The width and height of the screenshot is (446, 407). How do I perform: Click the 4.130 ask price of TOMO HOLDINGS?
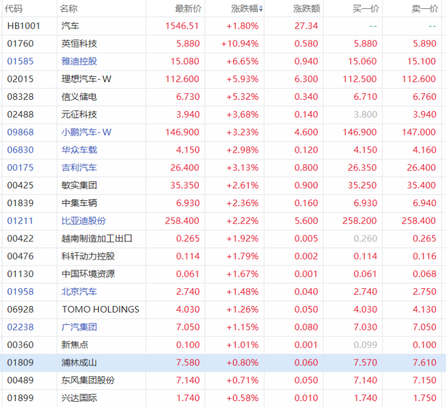[x=425, y=310]
